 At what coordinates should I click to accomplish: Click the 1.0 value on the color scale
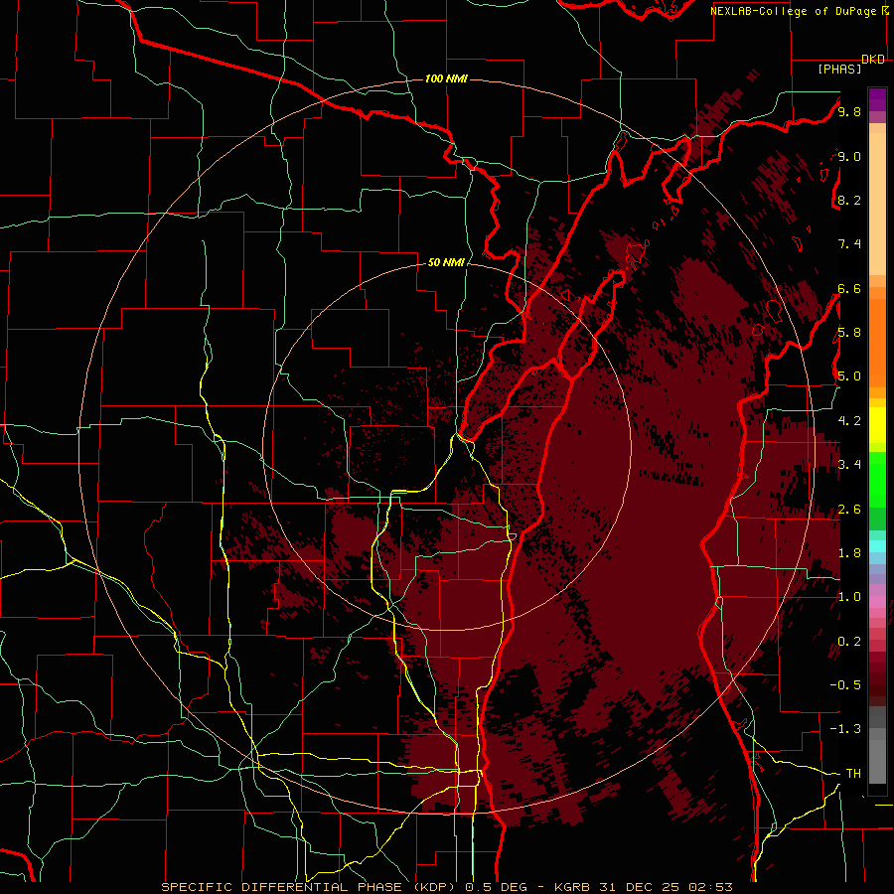coord(849,597)
